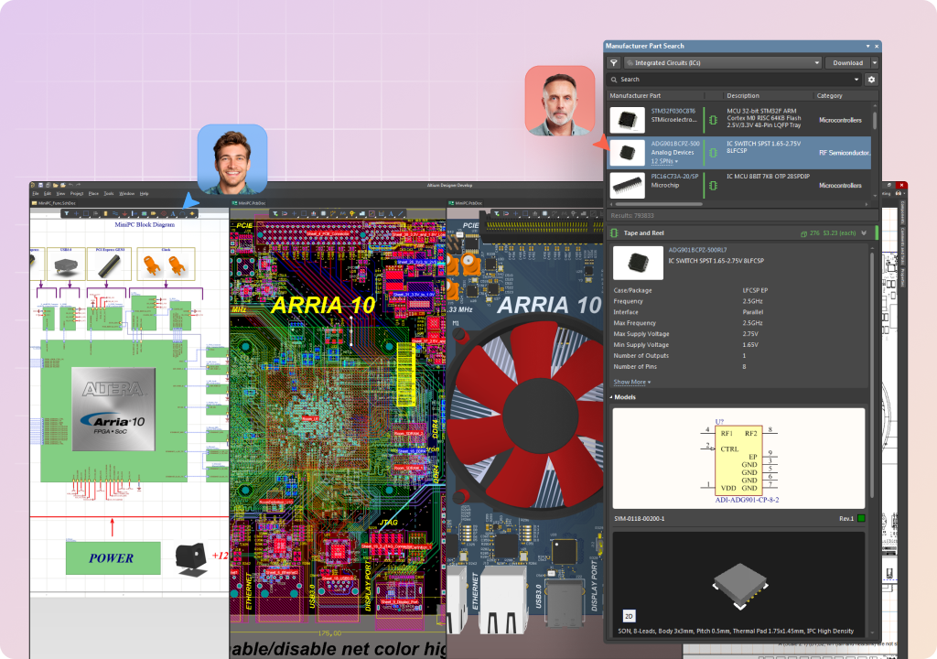Click the filter icon in schematic active bar
Image resolution: width=937 pixels, height=659 pixels.
pyautogui.click(x=67, y=213)
